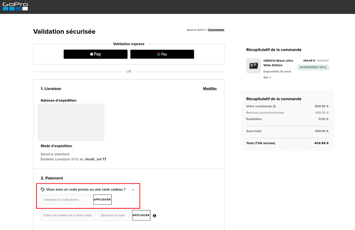This screenshot has width=355, height=230.
Task: Click the '1. Livraison' section heading
Action: pyautogui.click(x=51, y=89)
